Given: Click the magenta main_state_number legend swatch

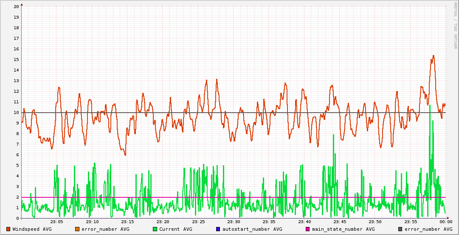Looking at the screenshot, I should (x=308, y=229).
